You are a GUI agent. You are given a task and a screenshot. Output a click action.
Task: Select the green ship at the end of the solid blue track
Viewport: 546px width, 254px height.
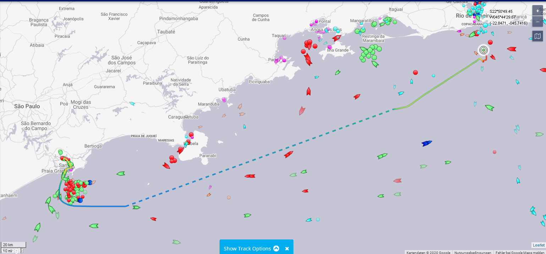(136, 207)
